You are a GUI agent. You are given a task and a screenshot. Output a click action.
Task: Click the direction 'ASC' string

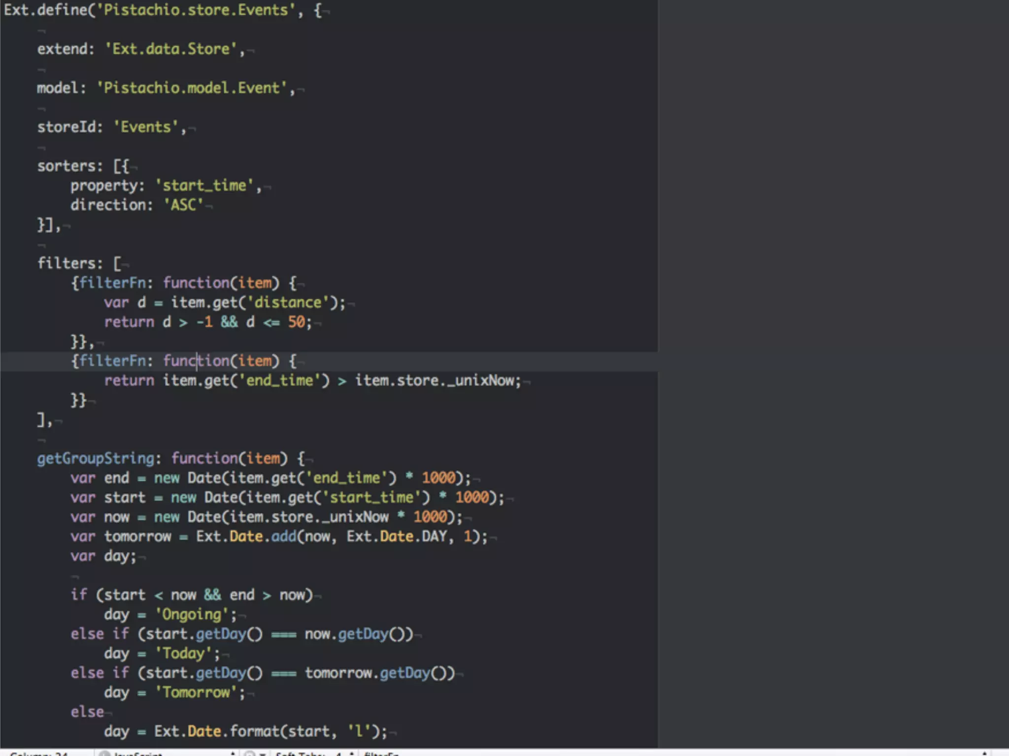pyautogui.click(x=183, y=205)
